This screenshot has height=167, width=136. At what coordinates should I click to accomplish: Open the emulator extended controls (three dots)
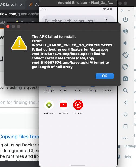(125, 138)
